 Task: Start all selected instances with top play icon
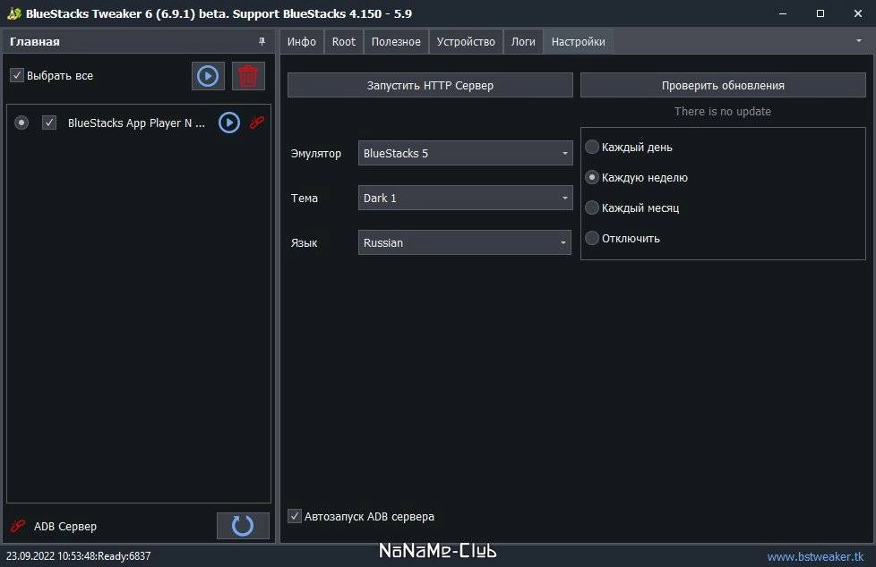tap(208, 76)
